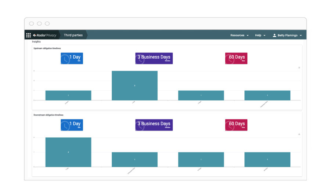Click the upstream chart menu icon
The height and width of the screenshot is (191, 334).
click(x=299, y=67)
